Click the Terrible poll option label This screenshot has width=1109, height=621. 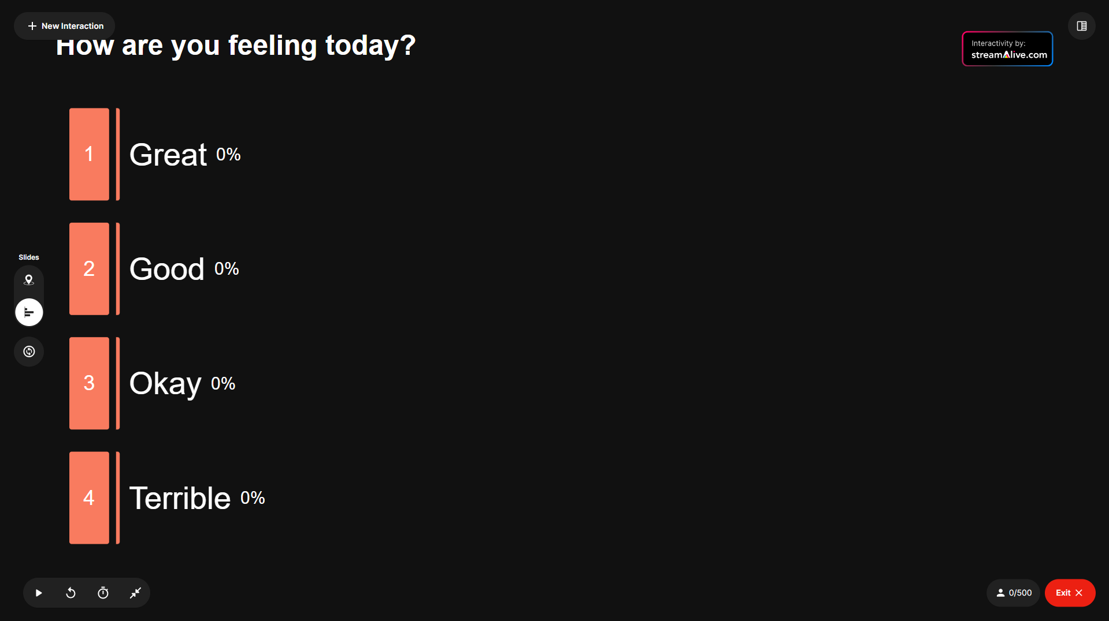pos(180,498)
